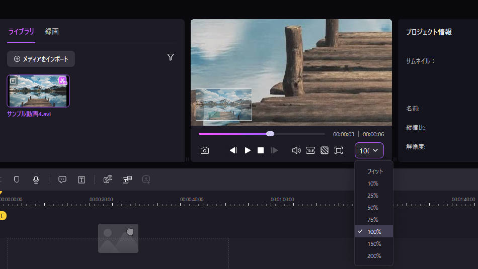This screenshot has height=269, width=478.
Task: Add a marker with the shield icon
Action: 17,180
